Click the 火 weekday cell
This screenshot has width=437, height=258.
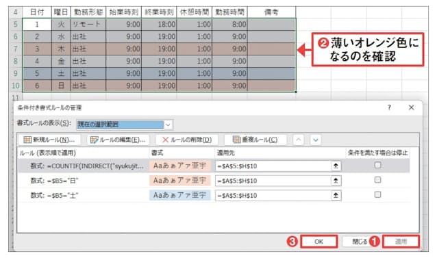pyautogui.click(x=61, y=25)
